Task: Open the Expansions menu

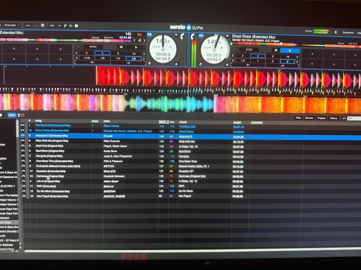Action: [348, 33]
